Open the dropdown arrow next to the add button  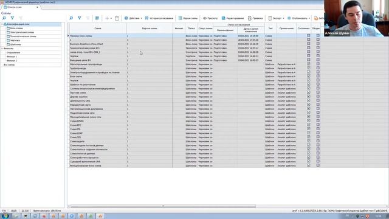(x=111, y=18)
